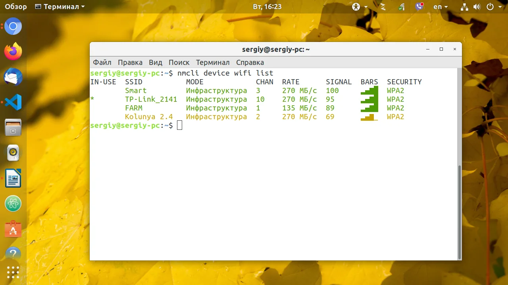Viewport: 508px width, 285px height.
Task: Open the Файл menu
Action: (102, 63)
